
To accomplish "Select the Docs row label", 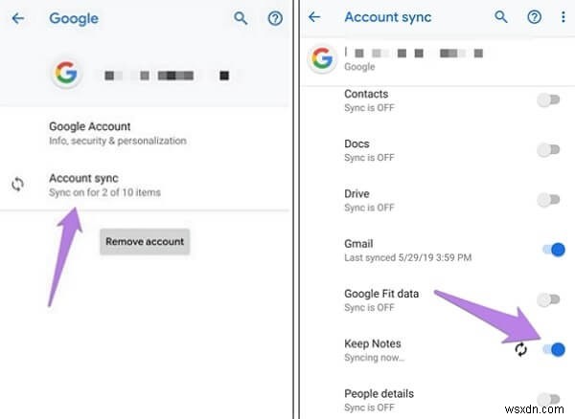I will tap(356, 143).
